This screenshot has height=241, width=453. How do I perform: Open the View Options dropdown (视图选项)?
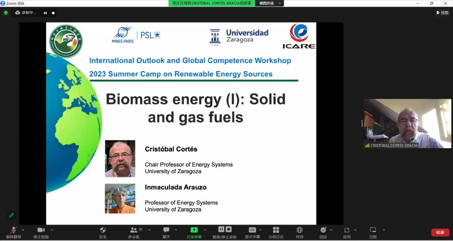click(270, 3)
